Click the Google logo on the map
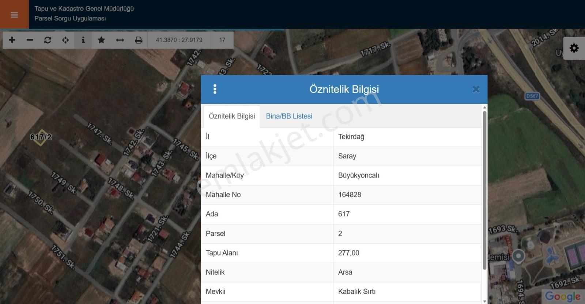Screen dimensions: 585x304 (x=563, y=296)
